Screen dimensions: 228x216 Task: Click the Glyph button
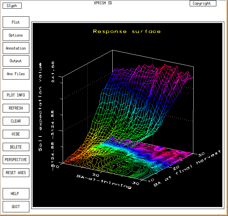tap(12, 6)
